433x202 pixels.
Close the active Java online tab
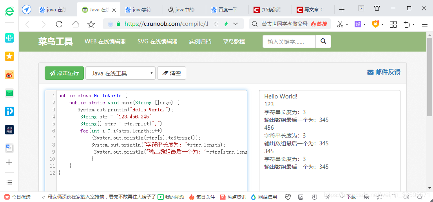point(114,10)
